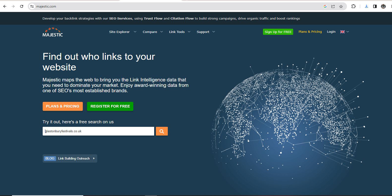The image size is (392, 196).
Task: Click the Majestic logo
Action: 53,32
